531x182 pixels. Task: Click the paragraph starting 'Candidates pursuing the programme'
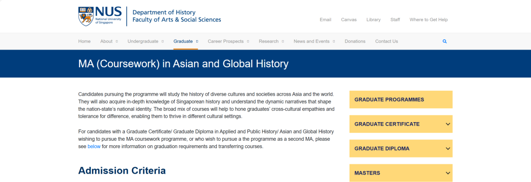[x=206, y=105]
